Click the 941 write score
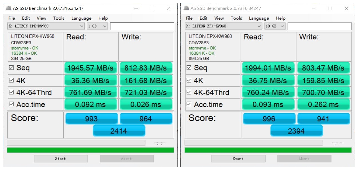358x170 pixels. 323,119
